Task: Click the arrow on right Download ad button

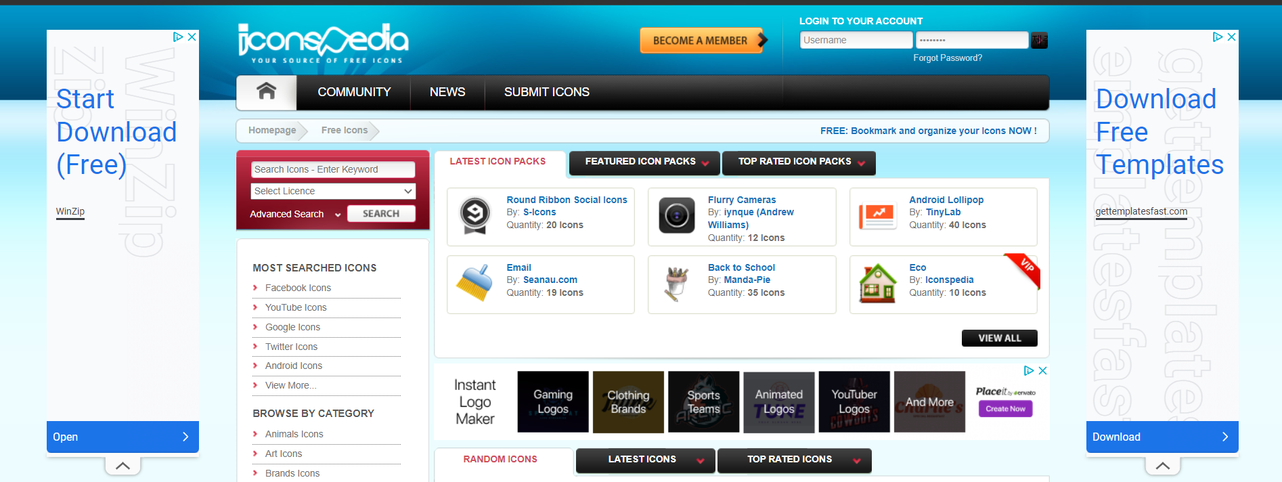Action: (x=1225, y=437)
